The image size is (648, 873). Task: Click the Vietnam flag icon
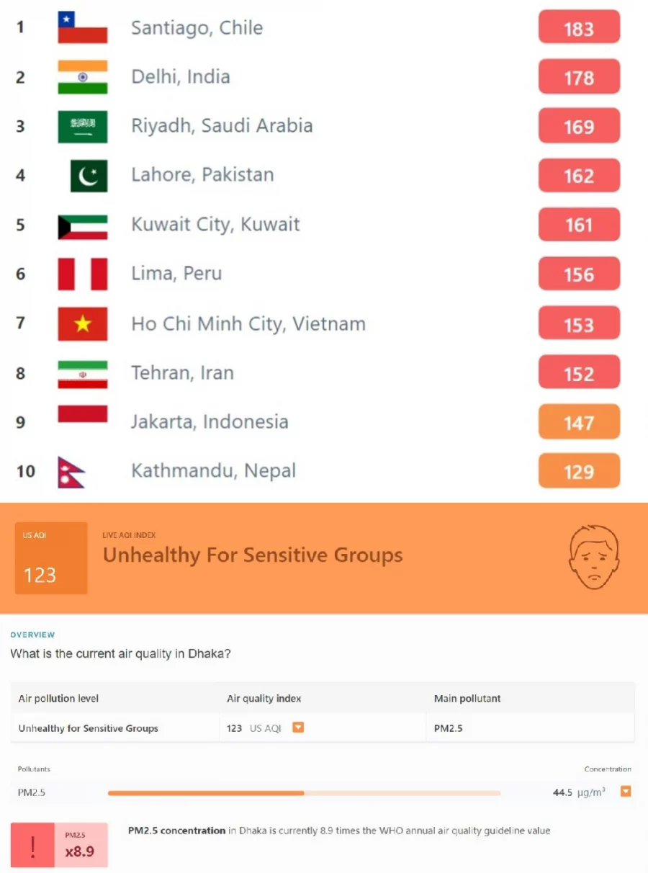[x=83, y=323]
